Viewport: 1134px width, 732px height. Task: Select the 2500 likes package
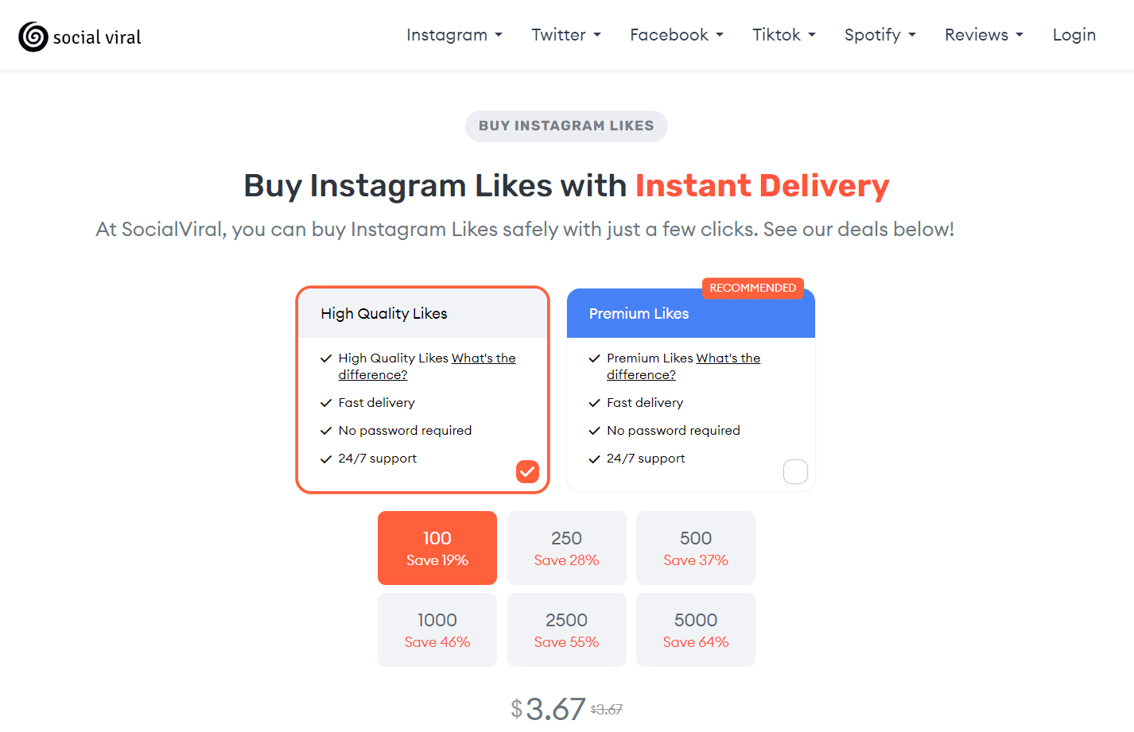pos(566,629)
